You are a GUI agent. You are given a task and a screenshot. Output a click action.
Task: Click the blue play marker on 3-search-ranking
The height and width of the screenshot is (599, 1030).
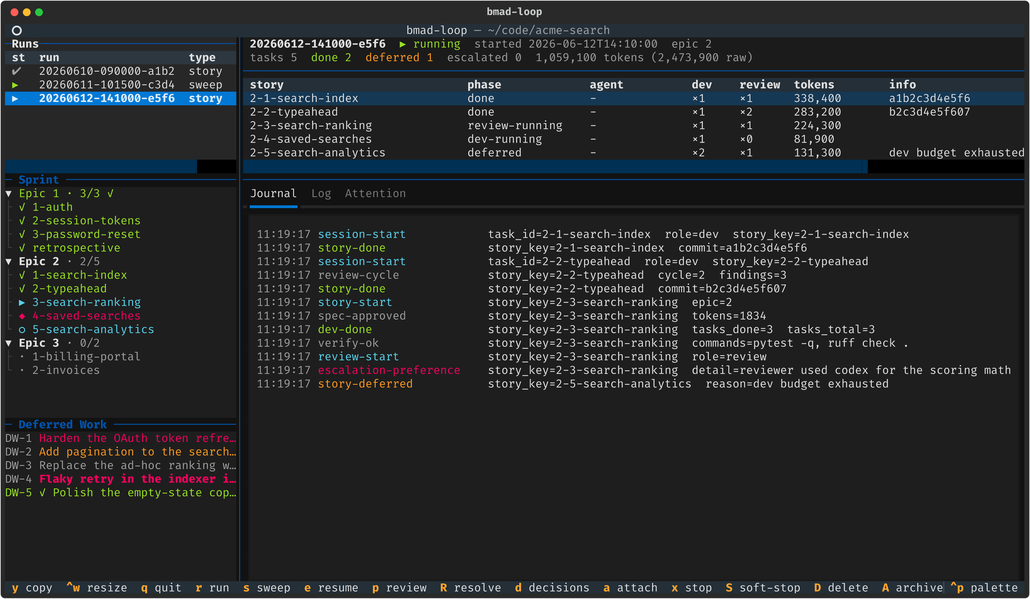pyautogui.click(x=22, y=302)
